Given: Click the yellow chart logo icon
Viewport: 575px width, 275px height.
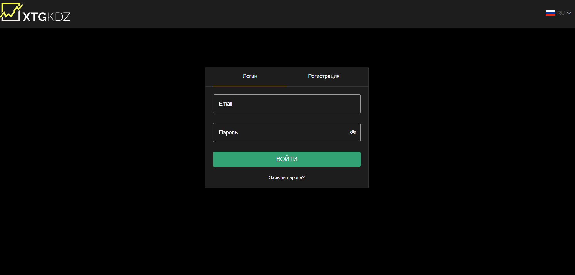Looking at the screenshot, I should point(11,12).
